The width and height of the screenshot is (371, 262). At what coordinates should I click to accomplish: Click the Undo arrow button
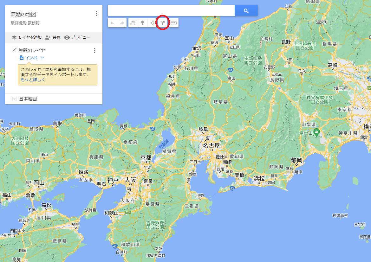point(112,23)
